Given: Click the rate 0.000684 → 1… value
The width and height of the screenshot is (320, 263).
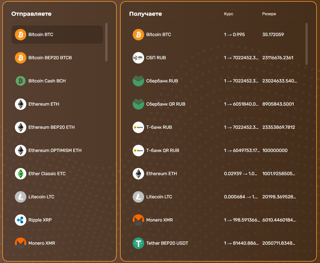Looking at the screenshot, I should point(241,197).
